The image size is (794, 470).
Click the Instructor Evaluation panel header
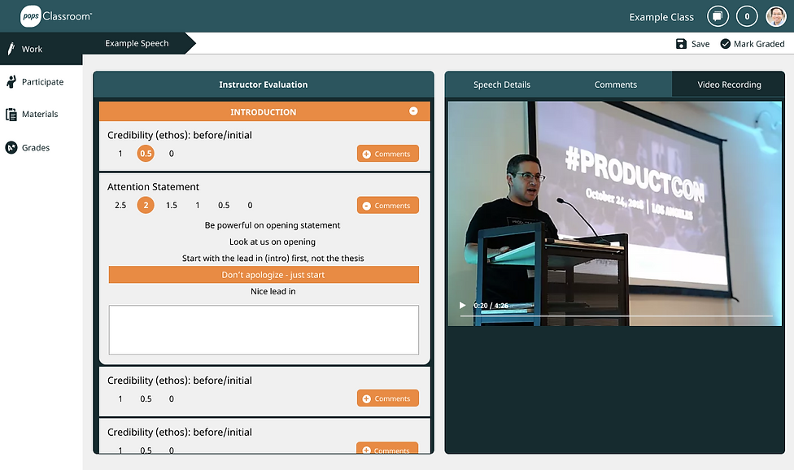coord(264,85)
